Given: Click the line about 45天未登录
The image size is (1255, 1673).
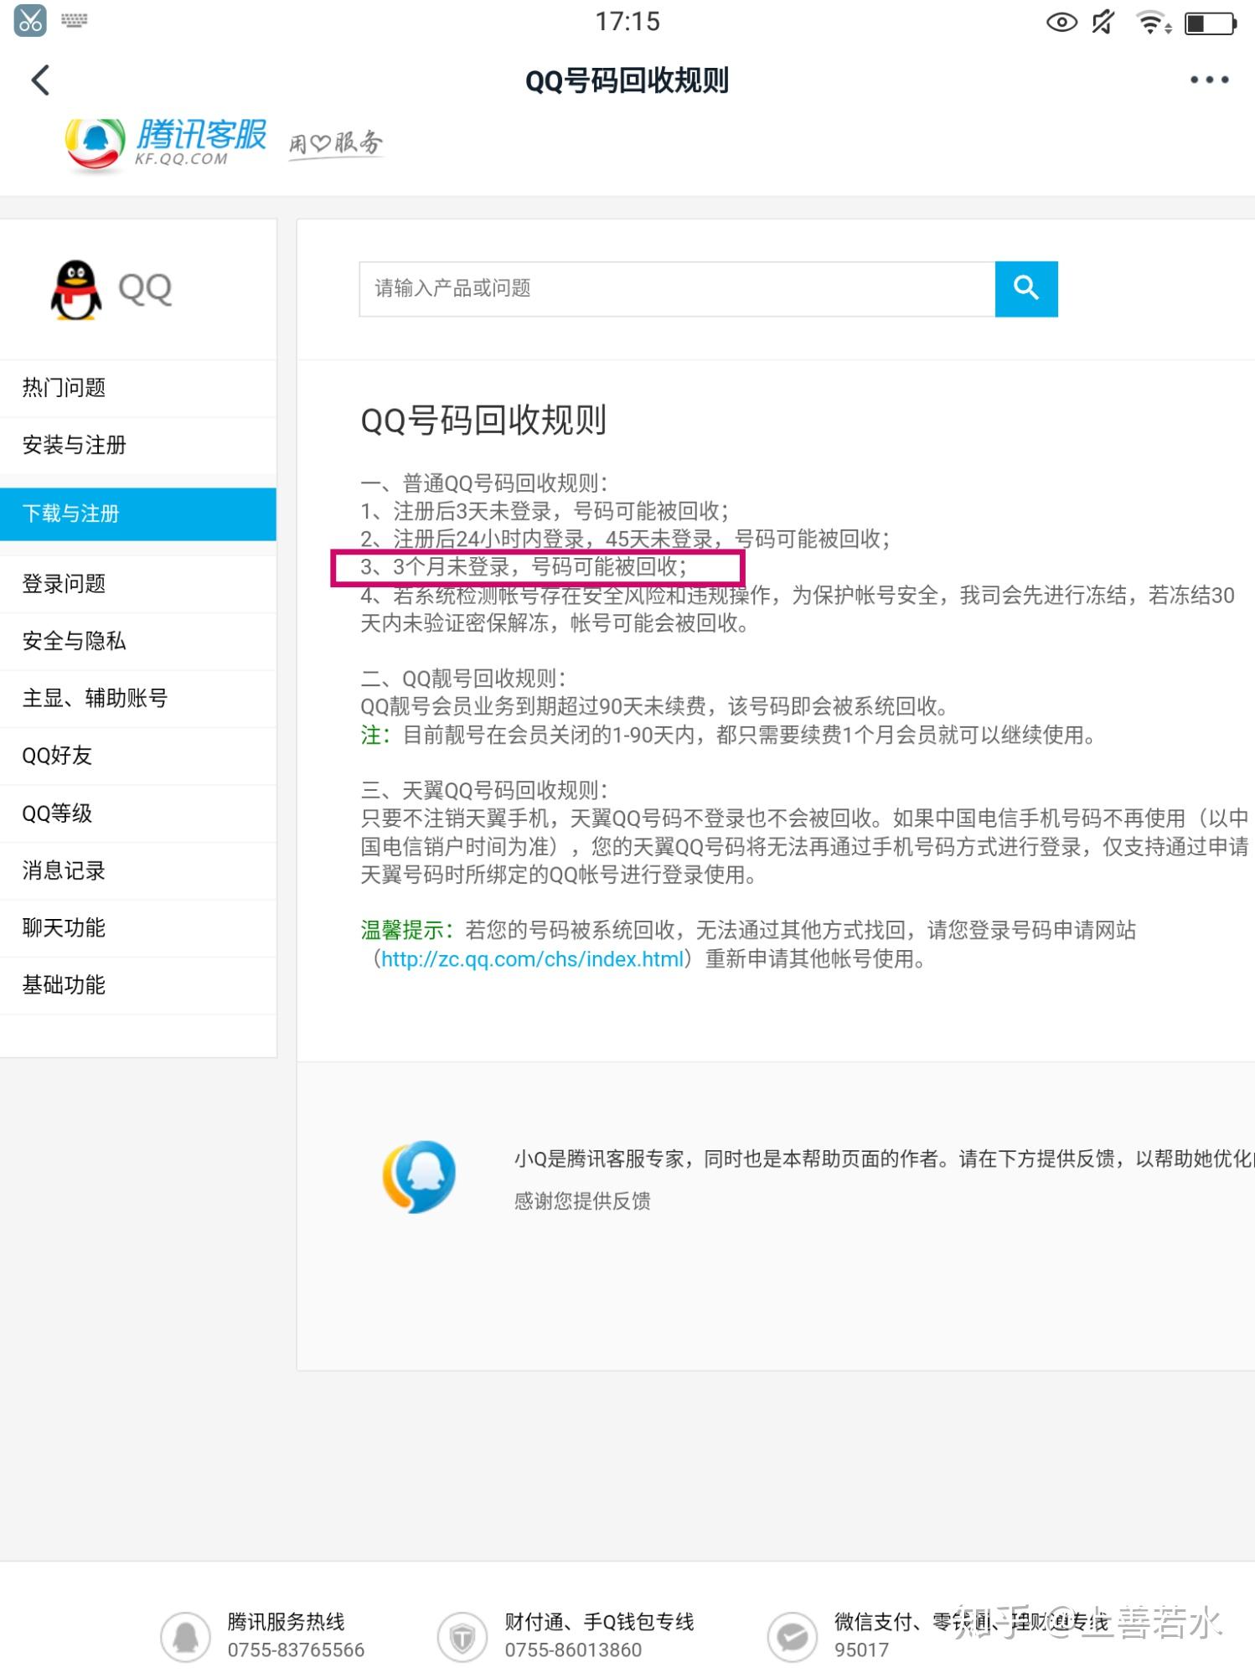Looking at the screenshot, I should [625, 539].
